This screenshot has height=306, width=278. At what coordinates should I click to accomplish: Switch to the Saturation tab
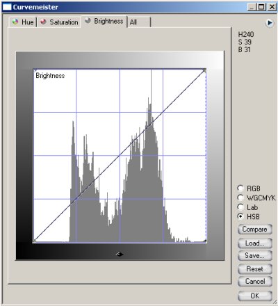[59, 22]
